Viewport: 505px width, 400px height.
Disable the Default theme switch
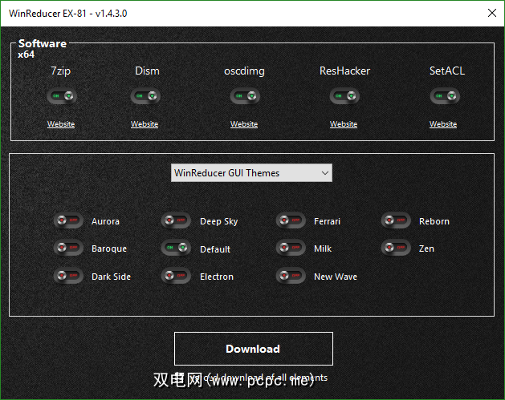click(176, 248)
